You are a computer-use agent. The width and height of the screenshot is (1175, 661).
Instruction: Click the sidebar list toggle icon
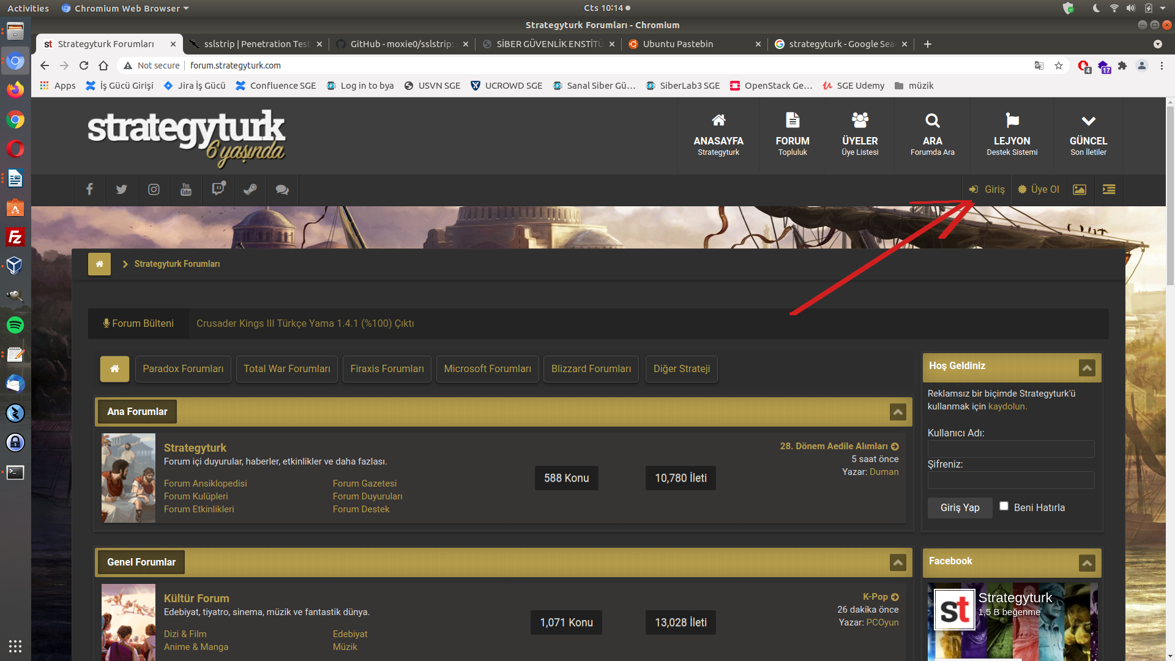point(1109,190)
